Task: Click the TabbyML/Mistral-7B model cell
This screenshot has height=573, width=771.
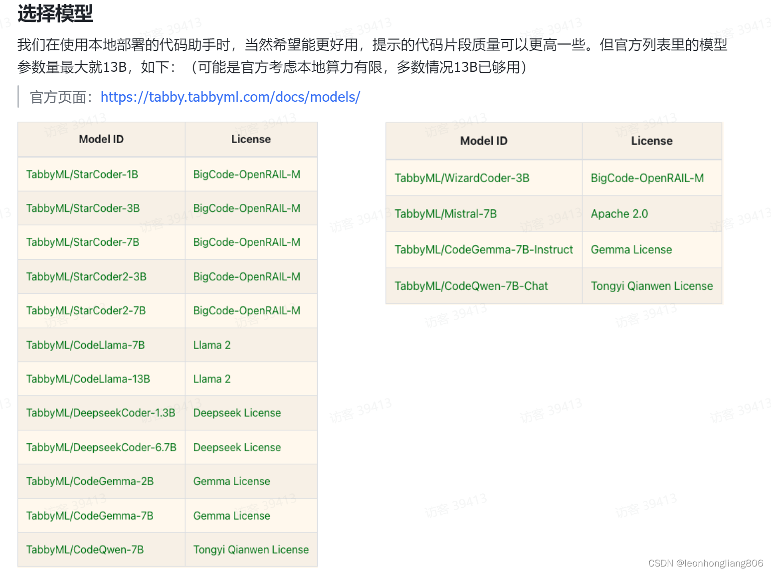Action: [446, 214]
